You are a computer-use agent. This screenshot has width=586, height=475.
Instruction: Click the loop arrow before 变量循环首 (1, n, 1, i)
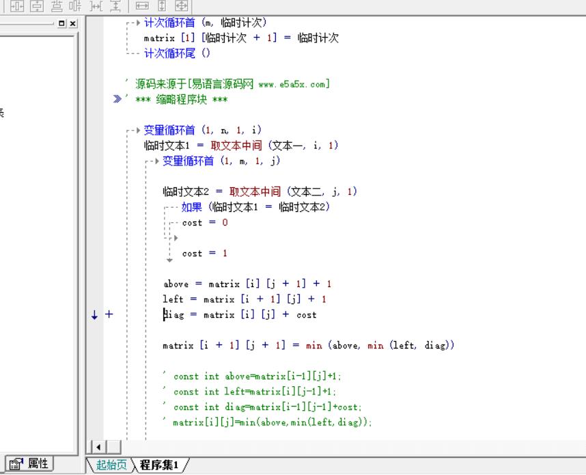[x=138, y=130]
